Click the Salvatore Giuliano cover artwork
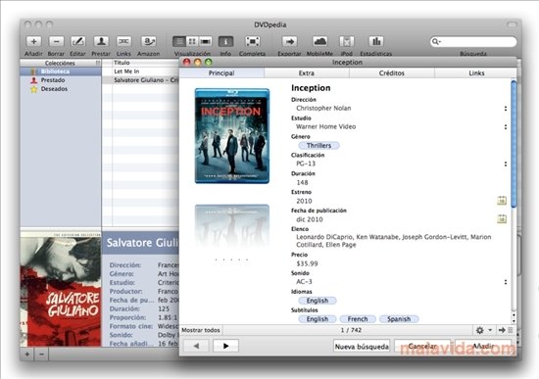Image resolution: width=539 pixels, height=379 pixels. (61, 289)
